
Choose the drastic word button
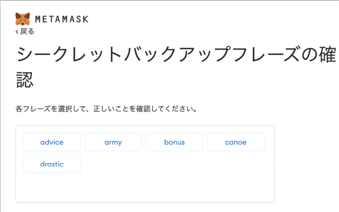pos(52,164)
